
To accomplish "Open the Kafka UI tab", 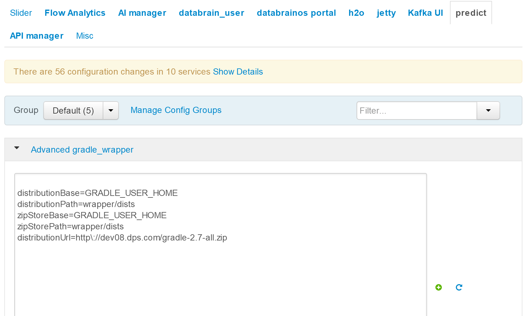I will 425,13.
